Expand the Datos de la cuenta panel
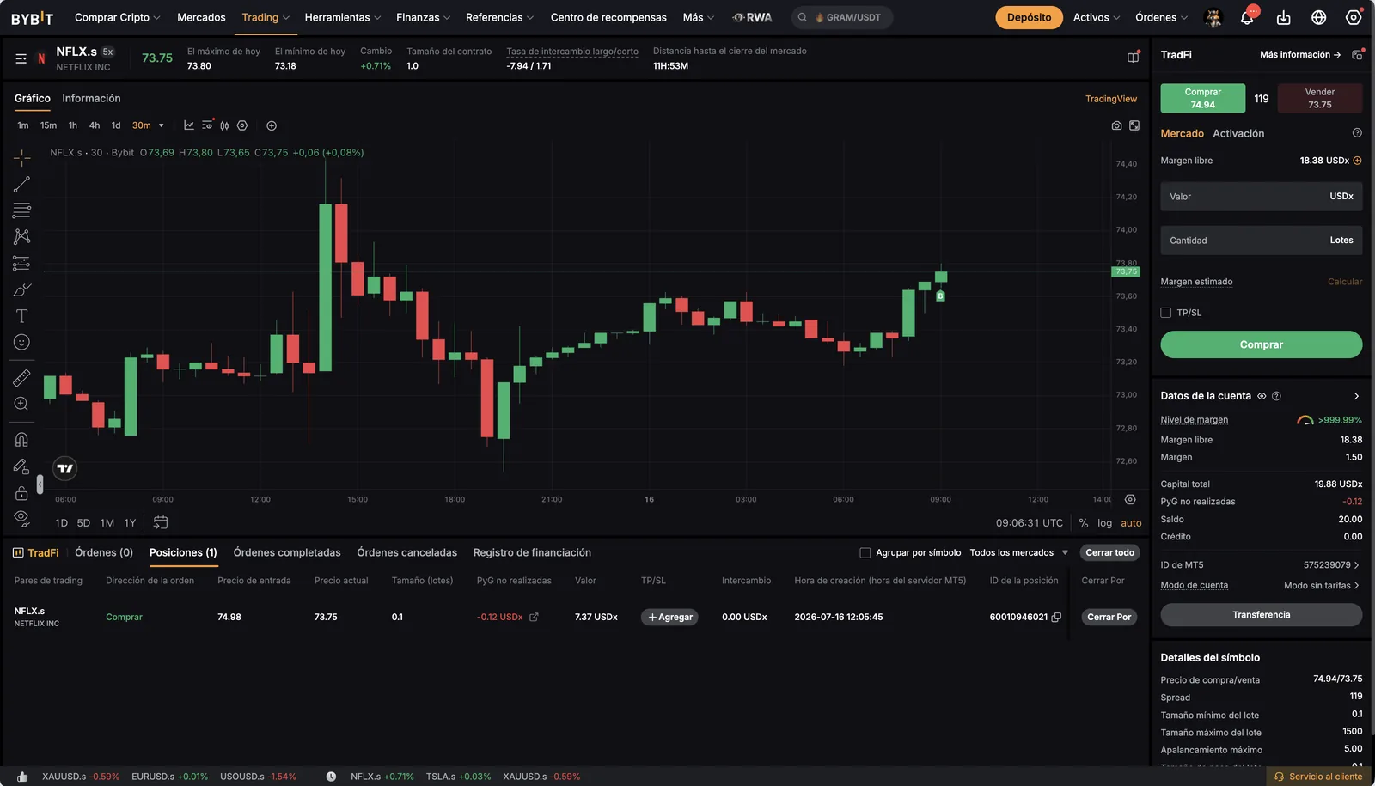 [x=1356, y=396]
